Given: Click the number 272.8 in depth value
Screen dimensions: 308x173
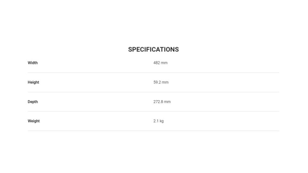Looking at the screenshot, I should tap(158, 102).
